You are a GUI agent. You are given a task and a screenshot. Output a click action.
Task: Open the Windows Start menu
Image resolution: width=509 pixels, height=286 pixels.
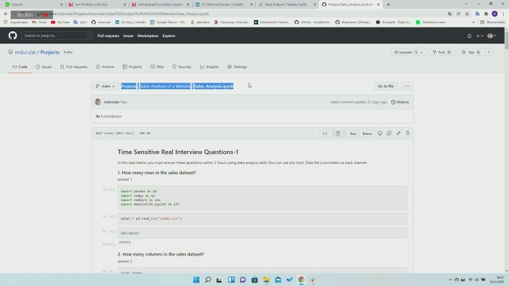[196, 280]
